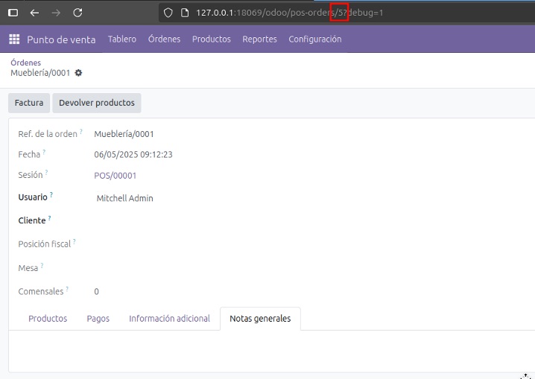Click the browser back arrow
The image size is (535, 379).
coord(34,13)
